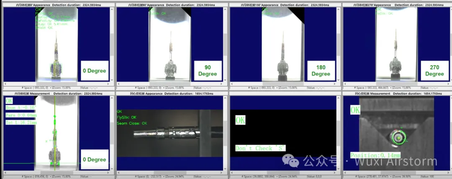Click scroll-up arrow in 0° Appearance panel
Viewport: 452px width, 179px height.
click(112, 9)
